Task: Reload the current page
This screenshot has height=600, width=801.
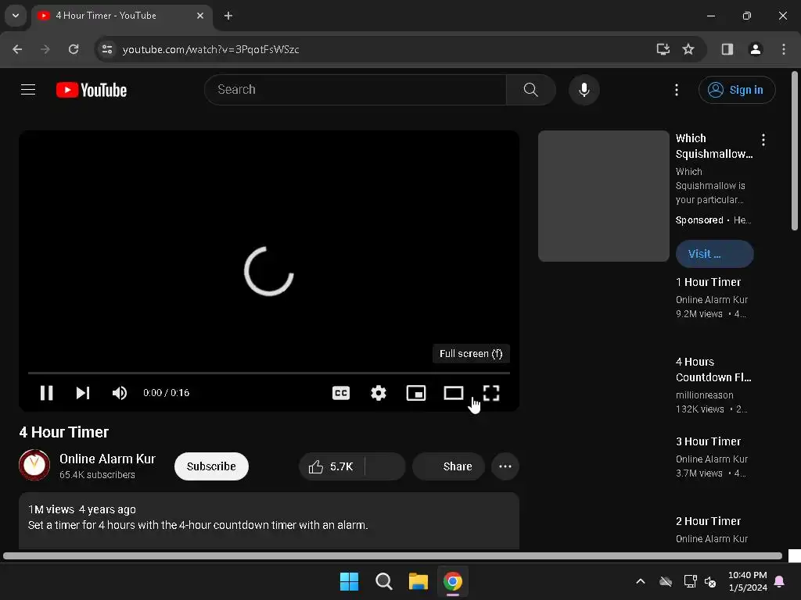Action: point(74,49)
